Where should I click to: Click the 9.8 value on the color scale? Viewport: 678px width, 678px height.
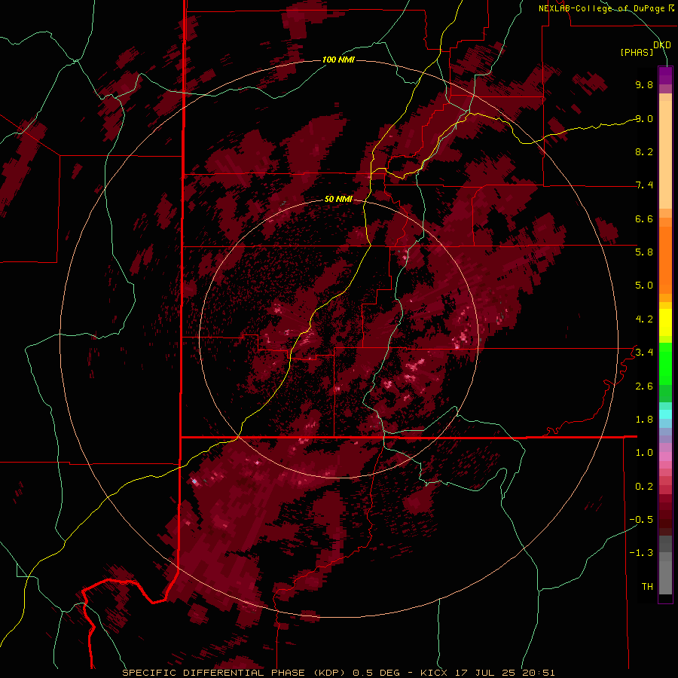click(x=644, y=84)
